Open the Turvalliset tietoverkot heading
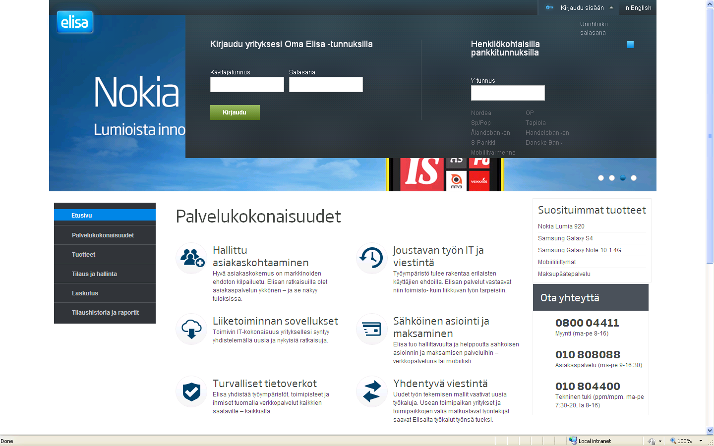This screenshot has height=446, width=714. 265,384
